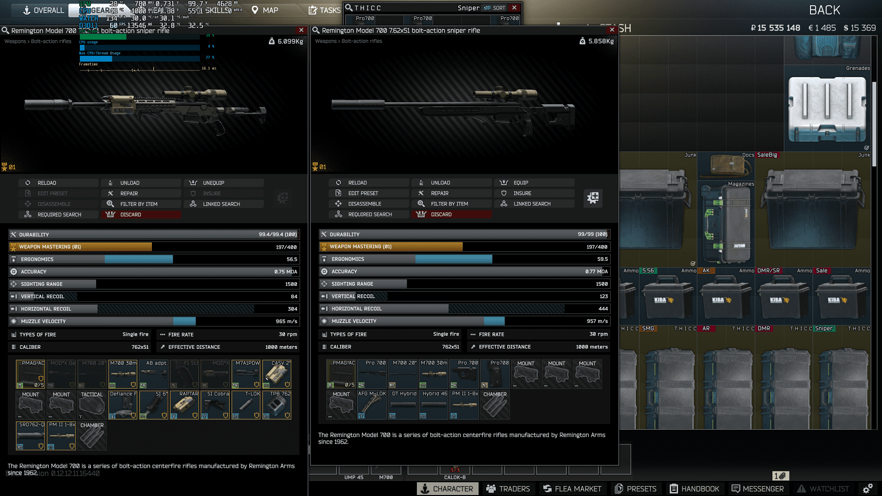Open the PRESETS screen

636,489
